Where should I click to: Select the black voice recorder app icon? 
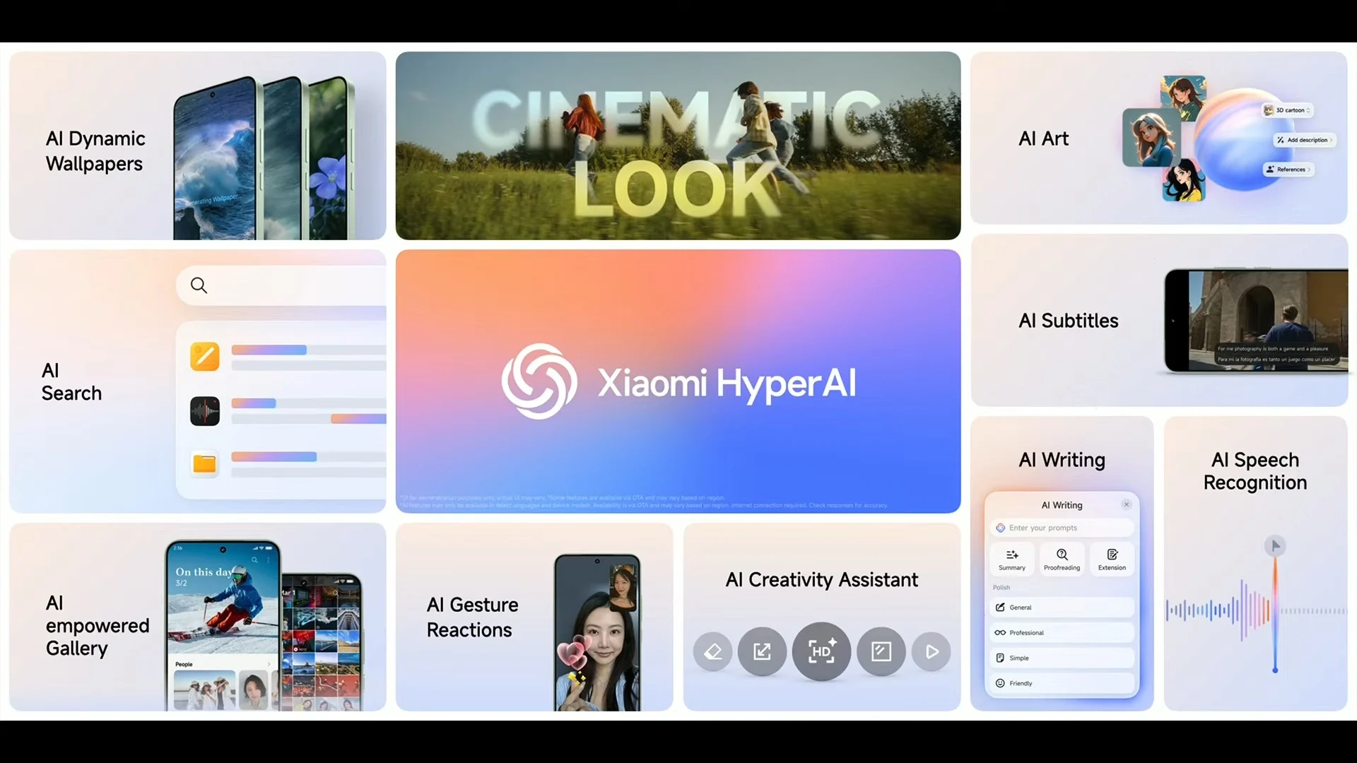click(205, 410)
